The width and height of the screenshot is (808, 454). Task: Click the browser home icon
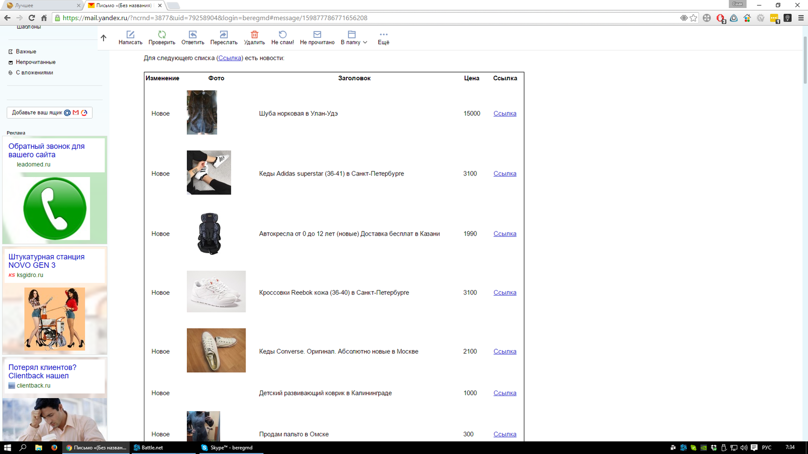pyautogui.click(x=44, y=18)
